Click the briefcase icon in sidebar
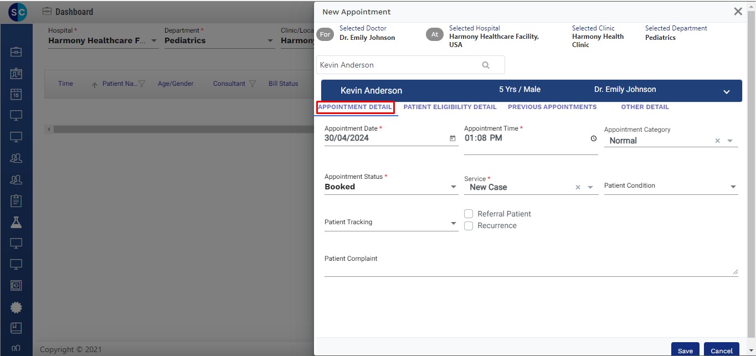 click(16, 52)
